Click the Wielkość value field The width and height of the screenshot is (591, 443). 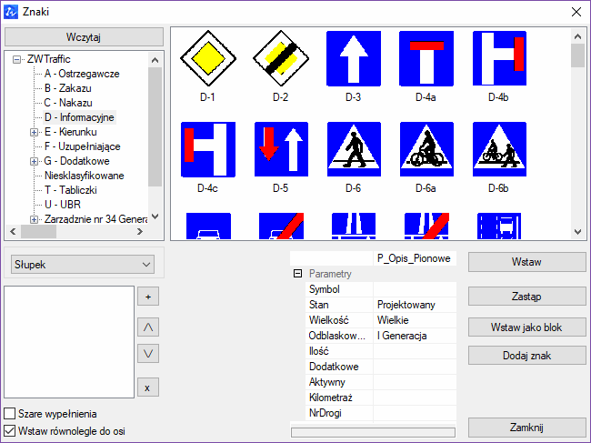click(415, 320)
